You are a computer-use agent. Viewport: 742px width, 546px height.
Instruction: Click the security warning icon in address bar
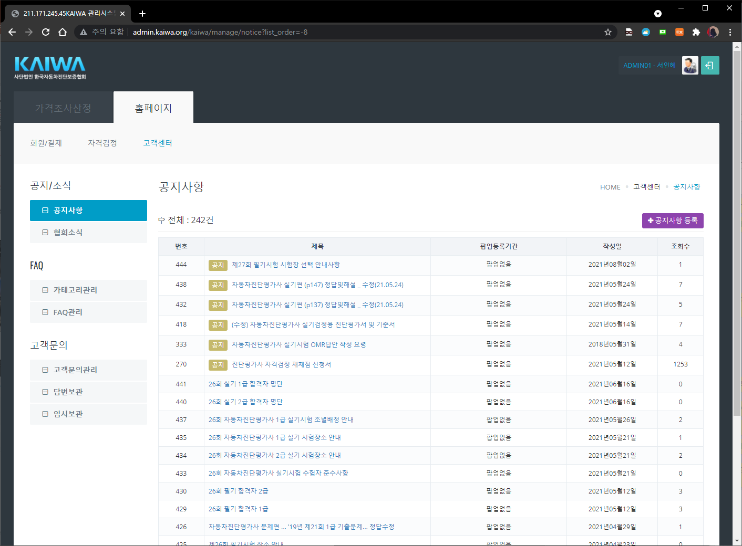tap(84, 32)
